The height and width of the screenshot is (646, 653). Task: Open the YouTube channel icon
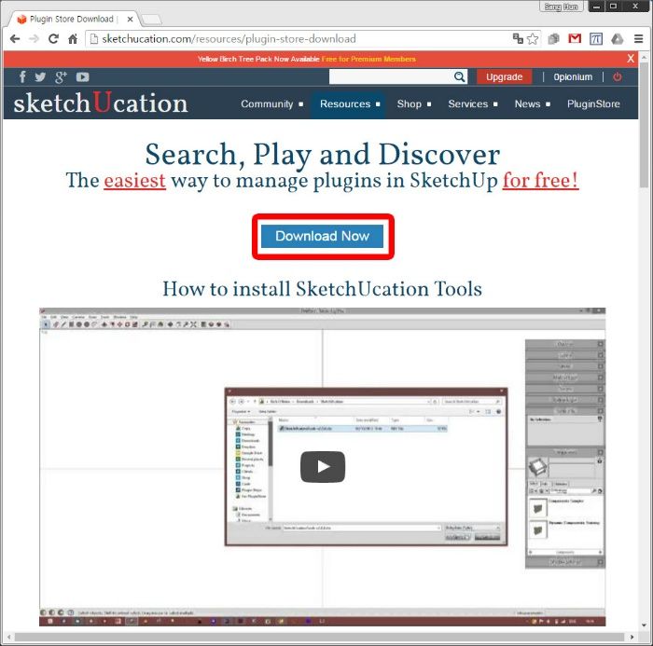point(82,77)
